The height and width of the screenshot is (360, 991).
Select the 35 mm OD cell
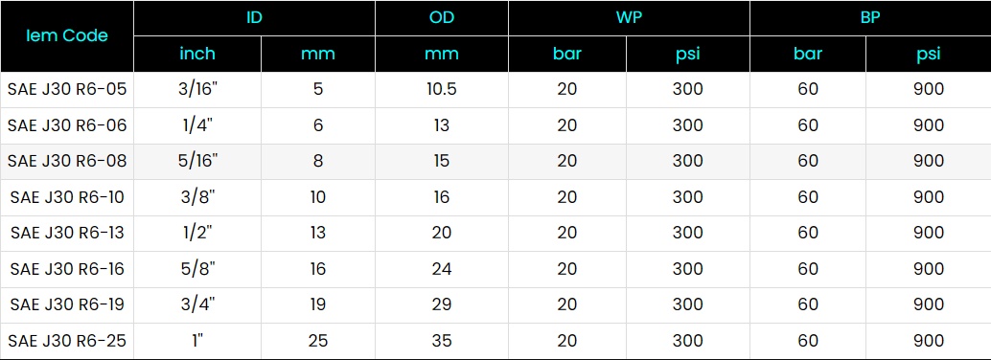click(x=442, y=341)
